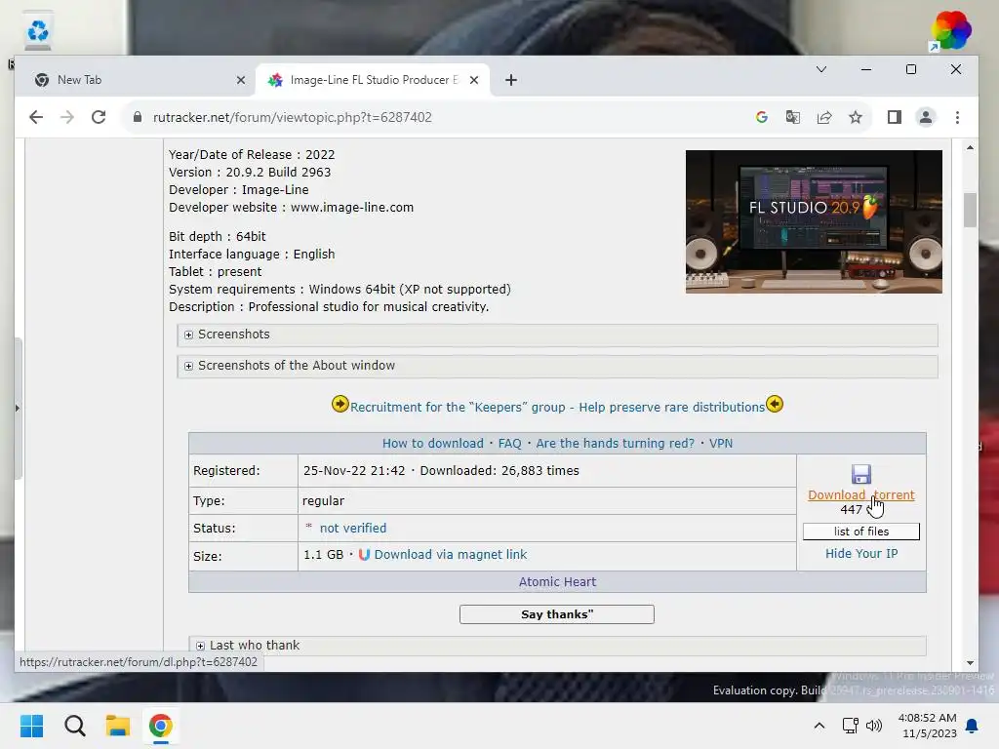This screenshot has height=749, width=999.
Task: Open the translate page icon
Action: point(792,117)
